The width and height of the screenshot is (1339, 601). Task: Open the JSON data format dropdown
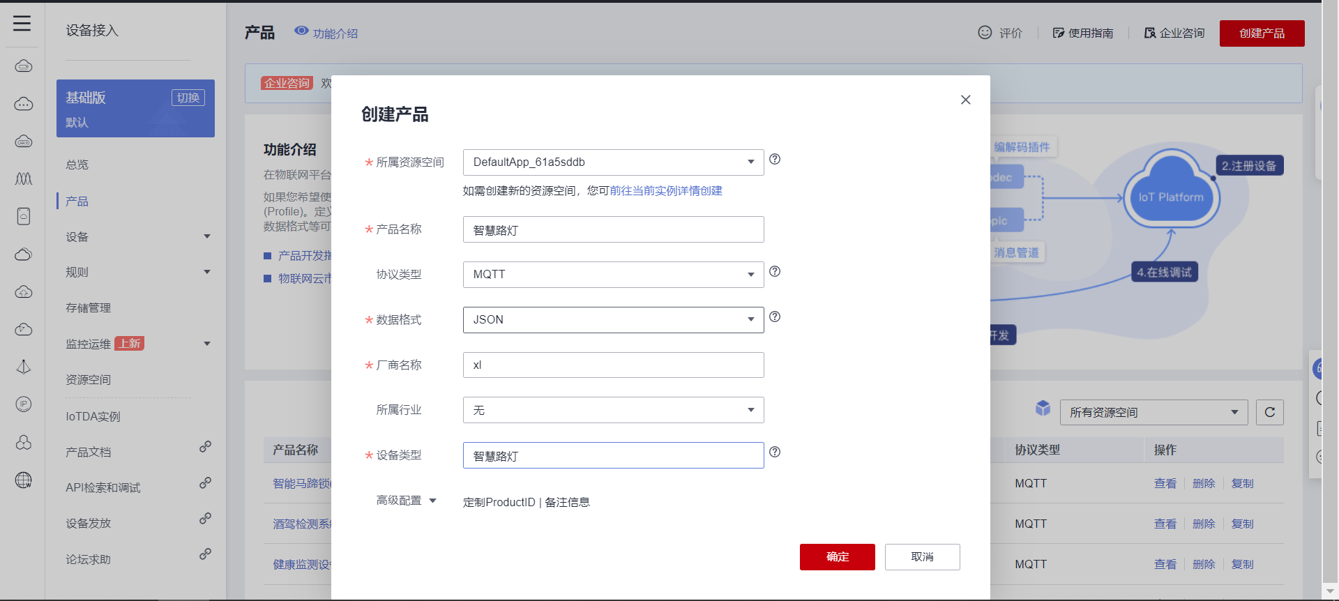(613, 320)
